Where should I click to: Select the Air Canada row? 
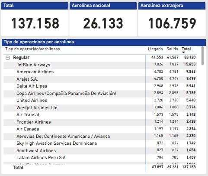(100, 129)
